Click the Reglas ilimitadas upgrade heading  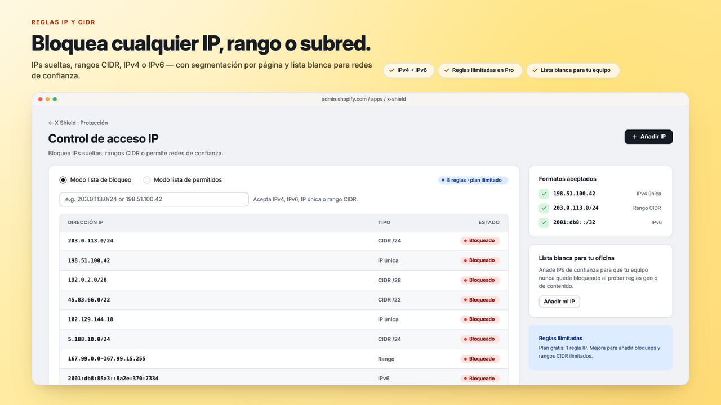[560, 339]
